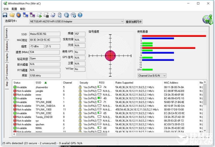This screenshot has height=147, width=215.
Task: Click the yellow folder open icon
Action: point(12,15)
